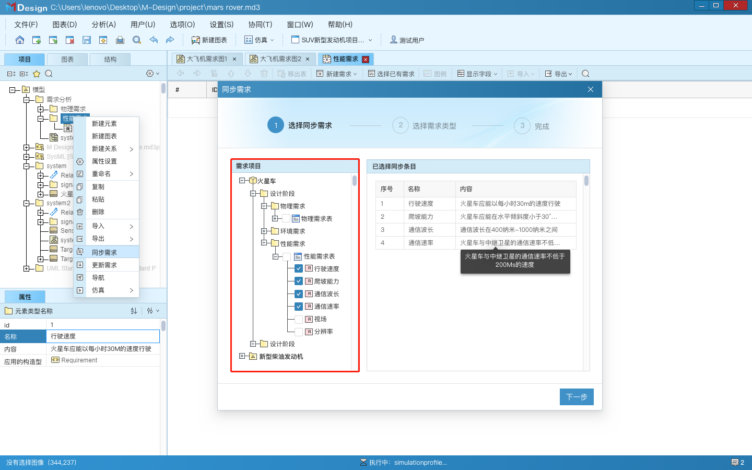This screenshot has height=470, width=752.
Task: Click the 测试用户 user icon
Action: coord(394,40)
